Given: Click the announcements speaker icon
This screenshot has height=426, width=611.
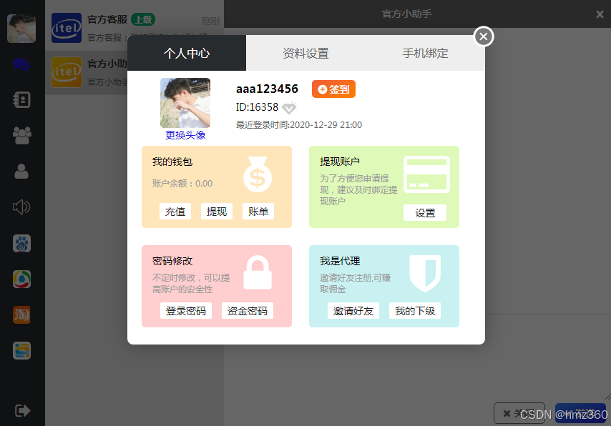Looking at the screenshot, I should [21, 207].
